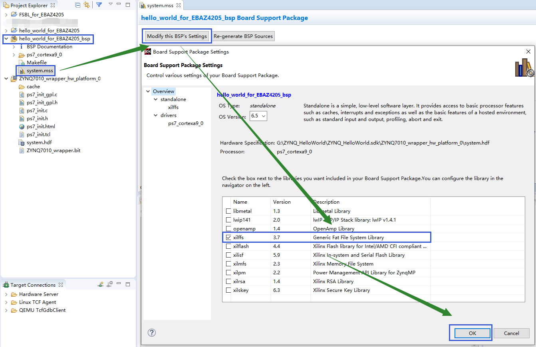536x347 pixels.
Task: Enable the xilskey library checkbox
Action: [x=228, y=290]
